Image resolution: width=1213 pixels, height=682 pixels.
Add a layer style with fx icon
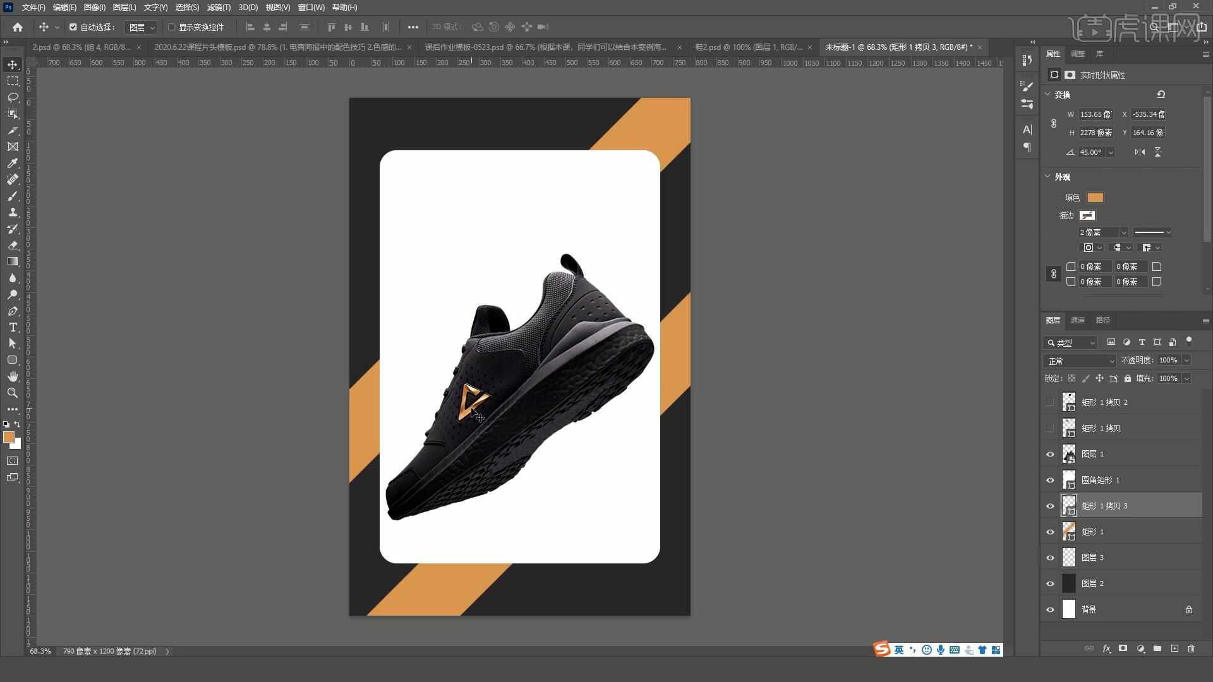(x=1106, y=649)
